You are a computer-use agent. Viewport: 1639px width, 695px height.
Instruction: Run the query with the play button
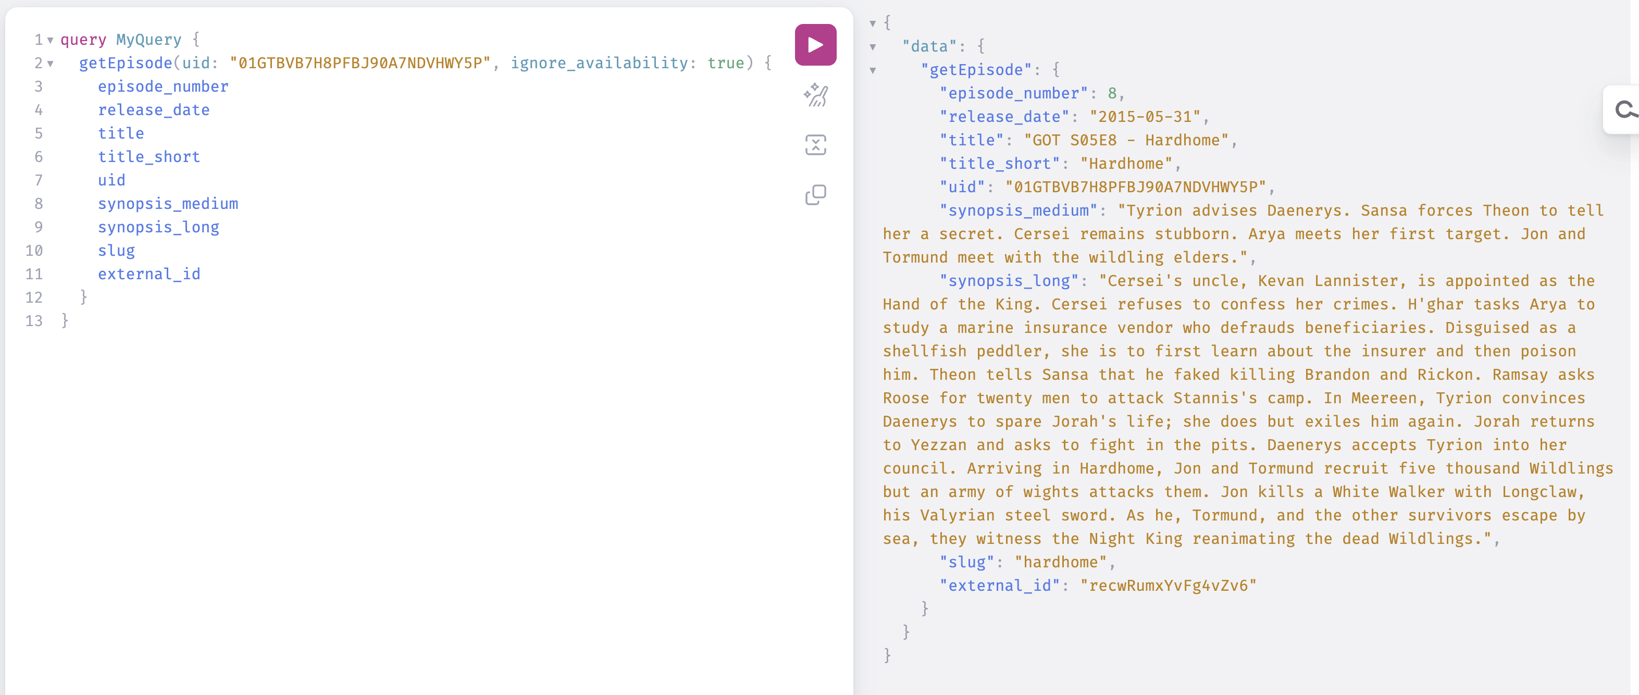(x=815, y=45)
